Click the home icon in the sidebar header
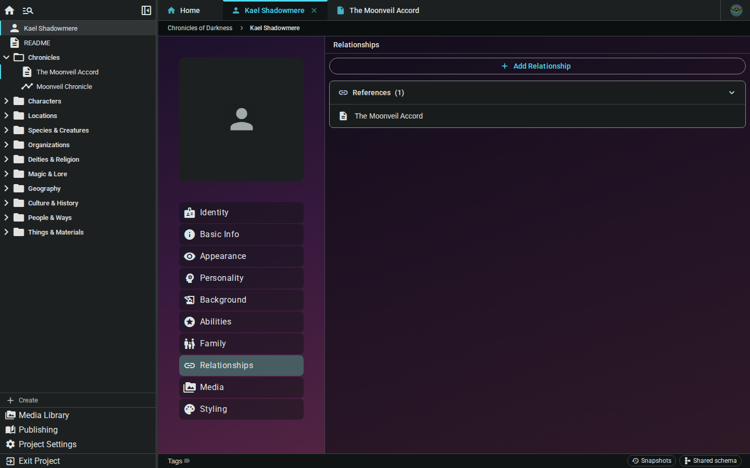 tap(9, 10)
